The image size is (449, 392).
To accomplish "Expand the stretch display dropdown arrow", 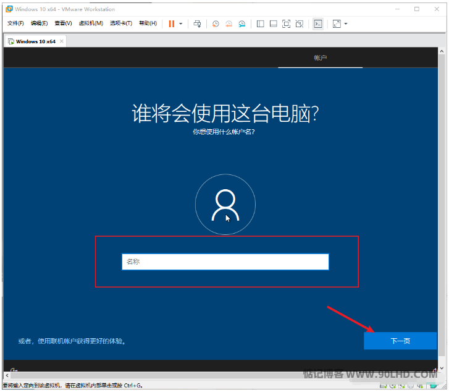I will pos(346,23).
